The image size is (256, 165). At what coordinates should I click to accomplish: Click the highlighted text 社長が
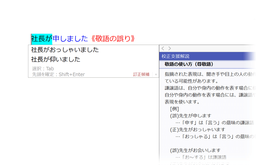pyautogui.click(x=42, y=39)
